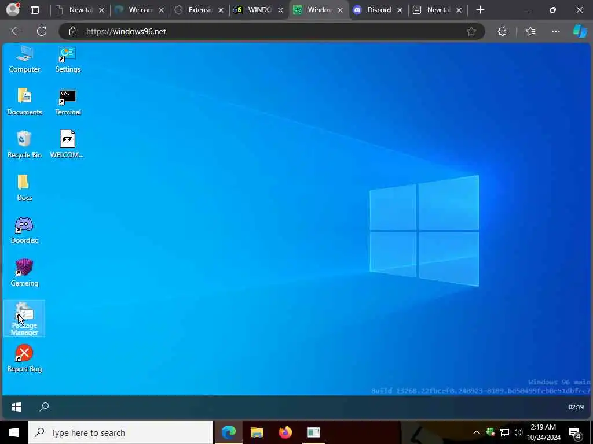Open the Copilot sidebar icon

point(580,31)
